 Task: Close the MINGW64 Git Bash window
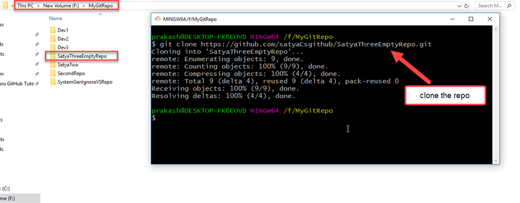click(490, 19)
